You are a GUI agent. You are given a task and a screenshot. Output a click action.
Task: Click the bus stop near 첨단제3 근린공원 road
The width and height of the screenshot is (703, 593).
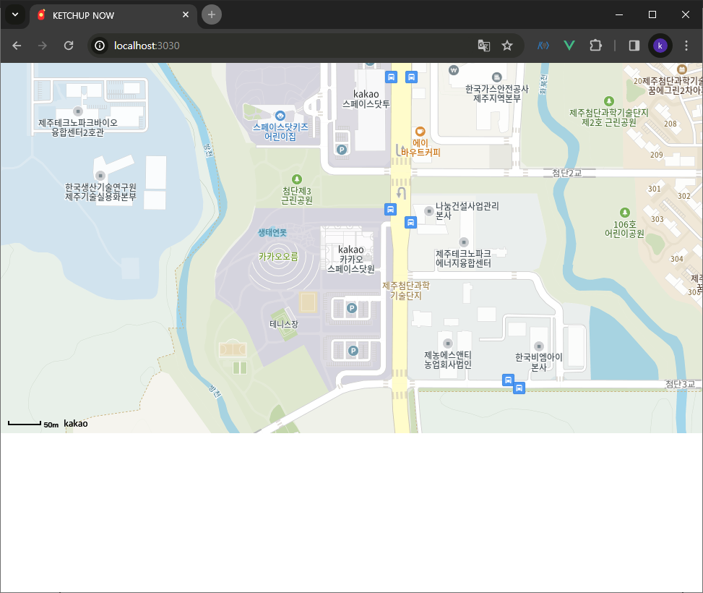tap(390, 209)
